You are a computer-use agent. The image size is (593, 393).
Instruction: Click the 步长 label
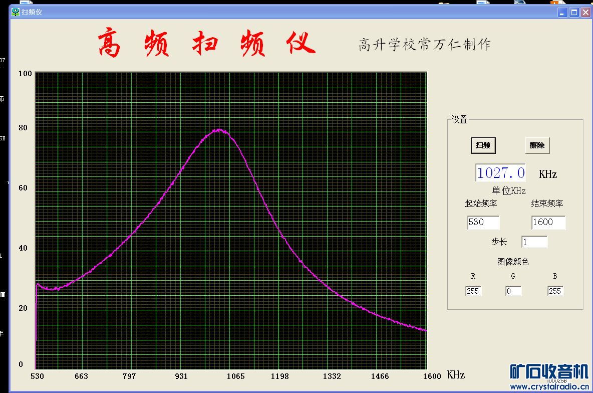499,242
